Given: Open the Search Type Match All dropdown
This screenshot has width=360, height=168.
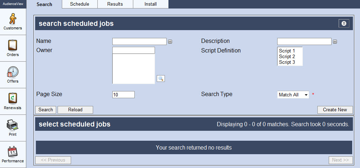Looking at the screenshot, I should point(293,95).
